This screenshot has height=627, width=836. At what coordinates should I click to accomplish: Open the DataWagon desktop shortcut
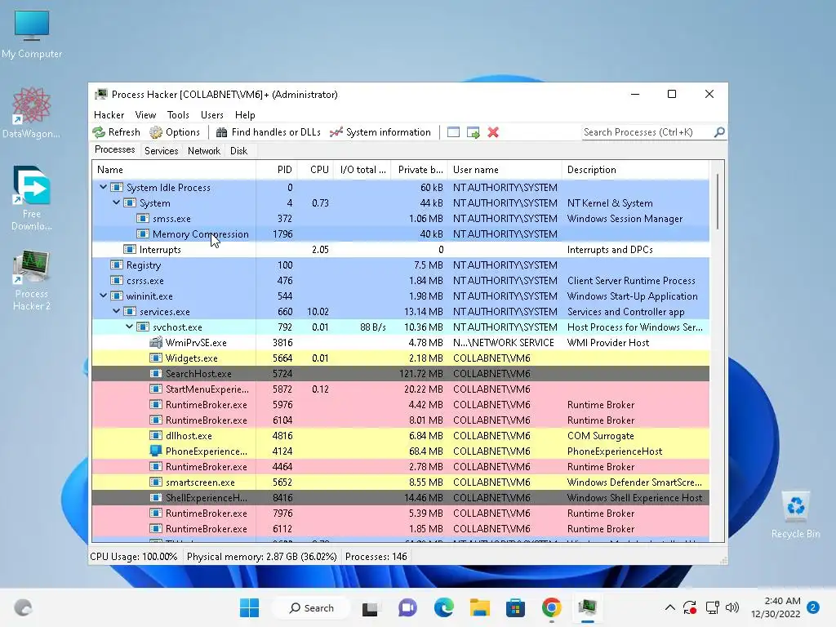pyautogui.click(x=32, y=113)
